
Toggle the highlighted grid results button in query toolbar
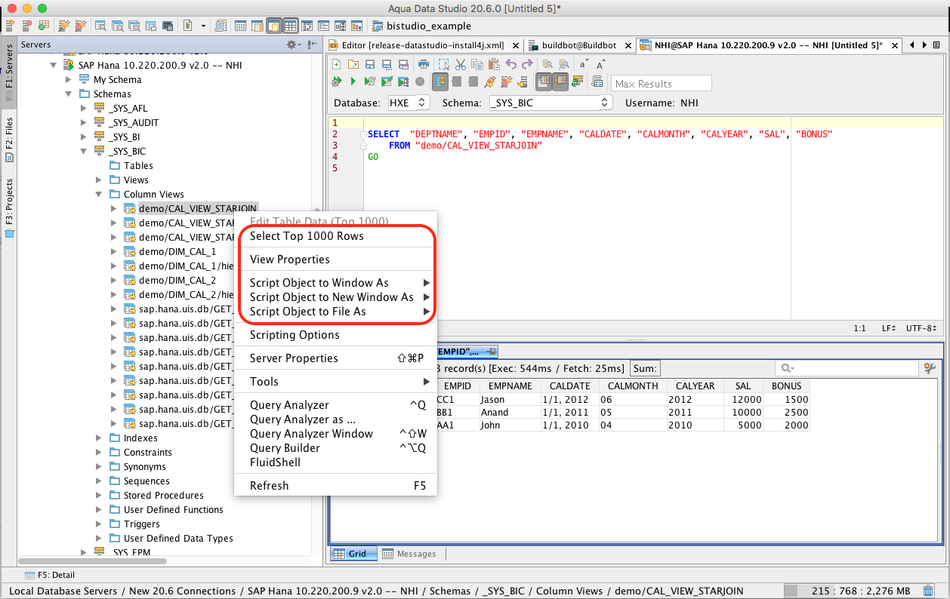[x=543, y=81]
